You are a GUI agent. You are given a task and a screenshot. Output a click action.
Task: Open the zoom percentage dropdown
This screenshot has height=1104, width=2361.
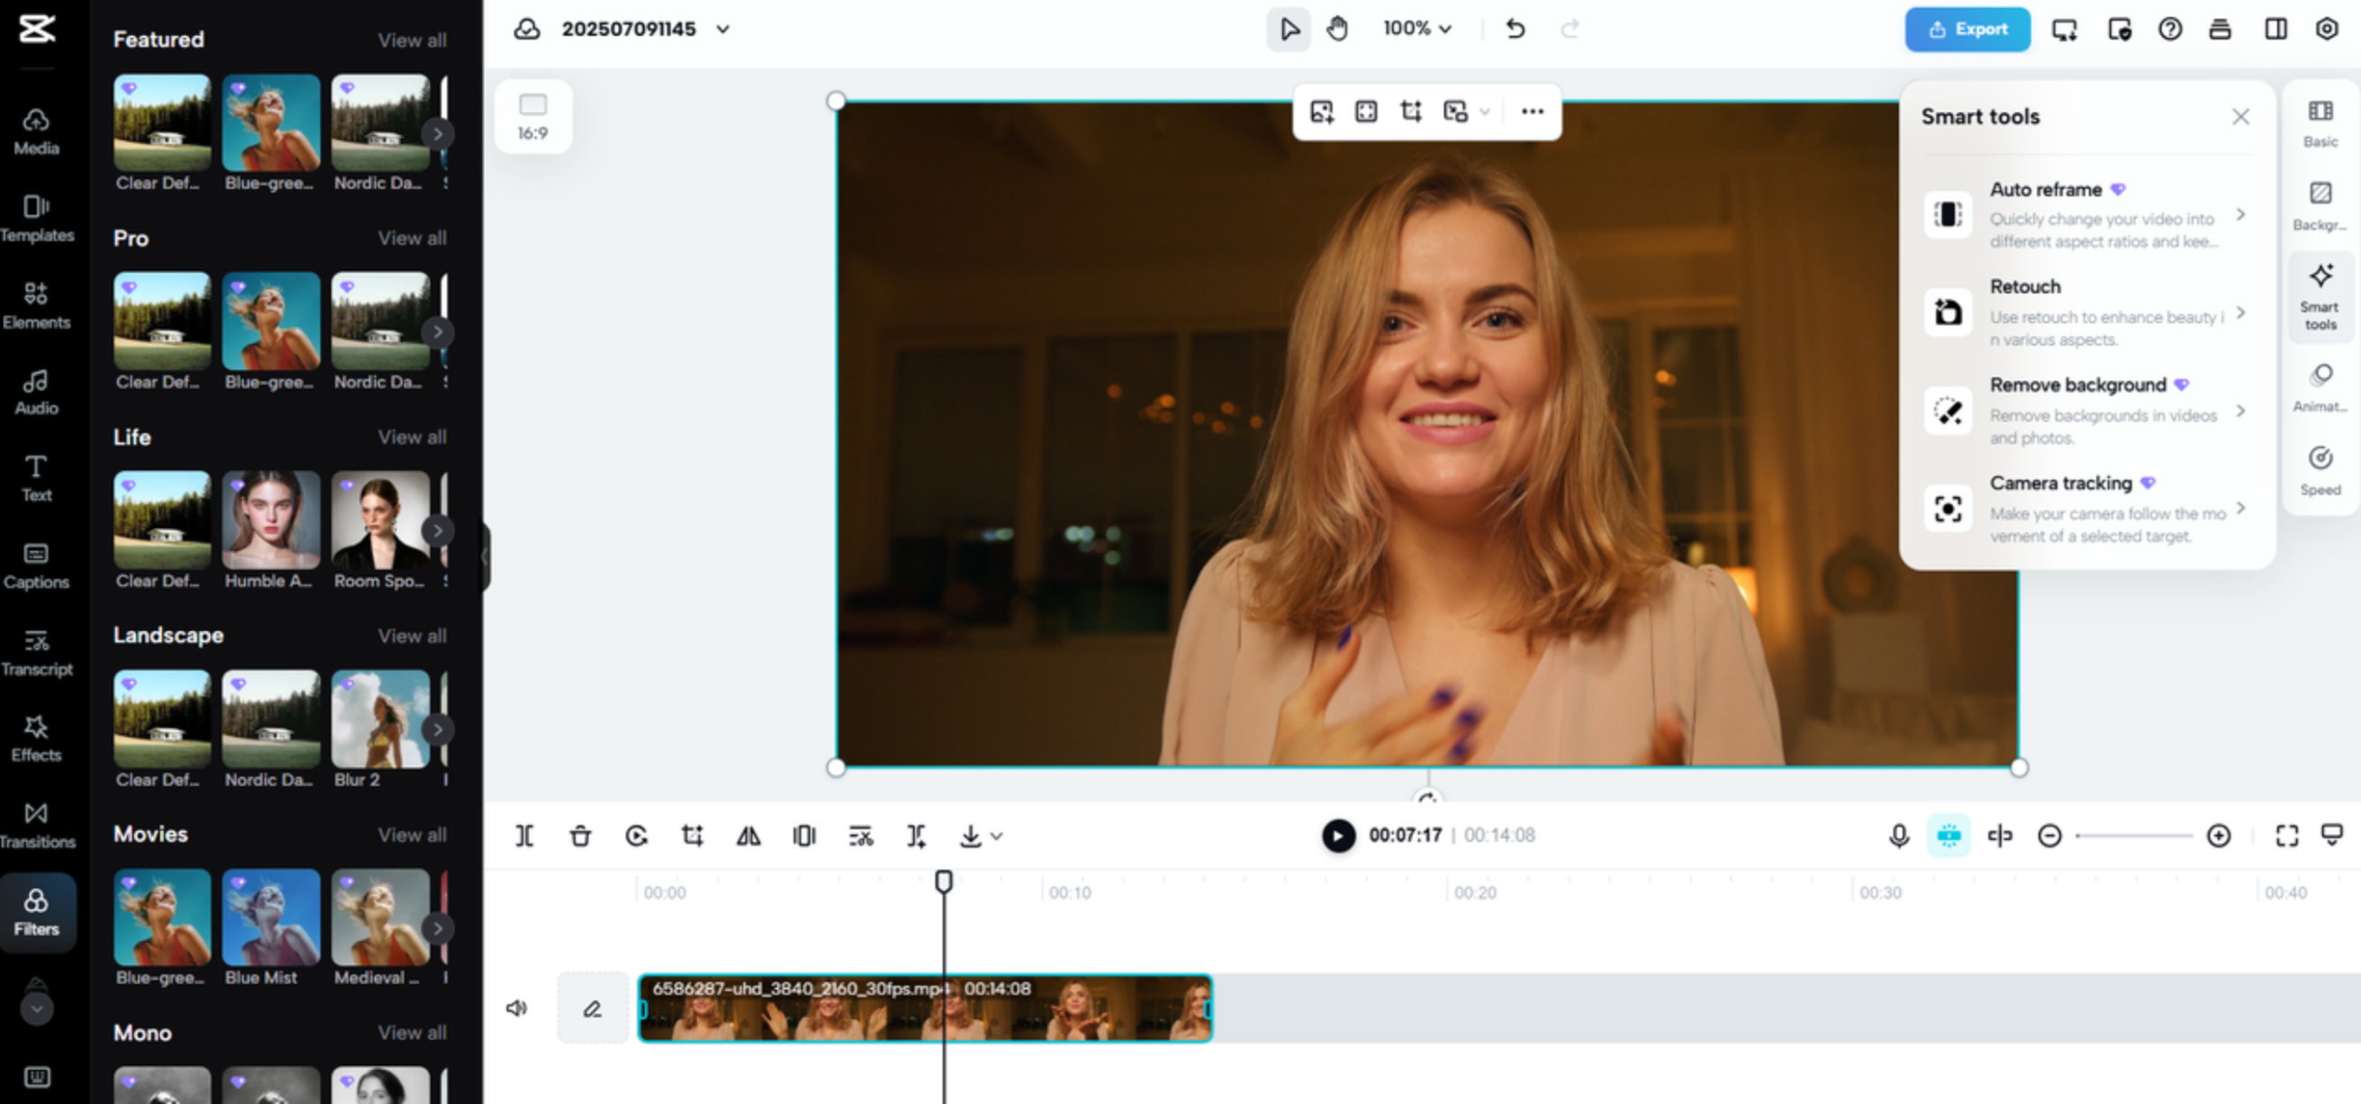[x=1416, y=29]
